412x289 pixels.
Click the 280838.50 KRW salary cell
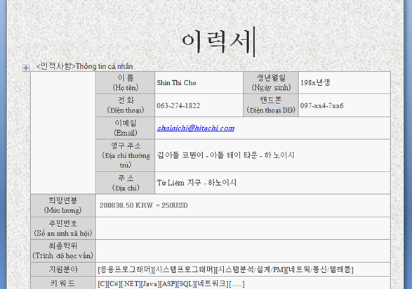point(243,205)
